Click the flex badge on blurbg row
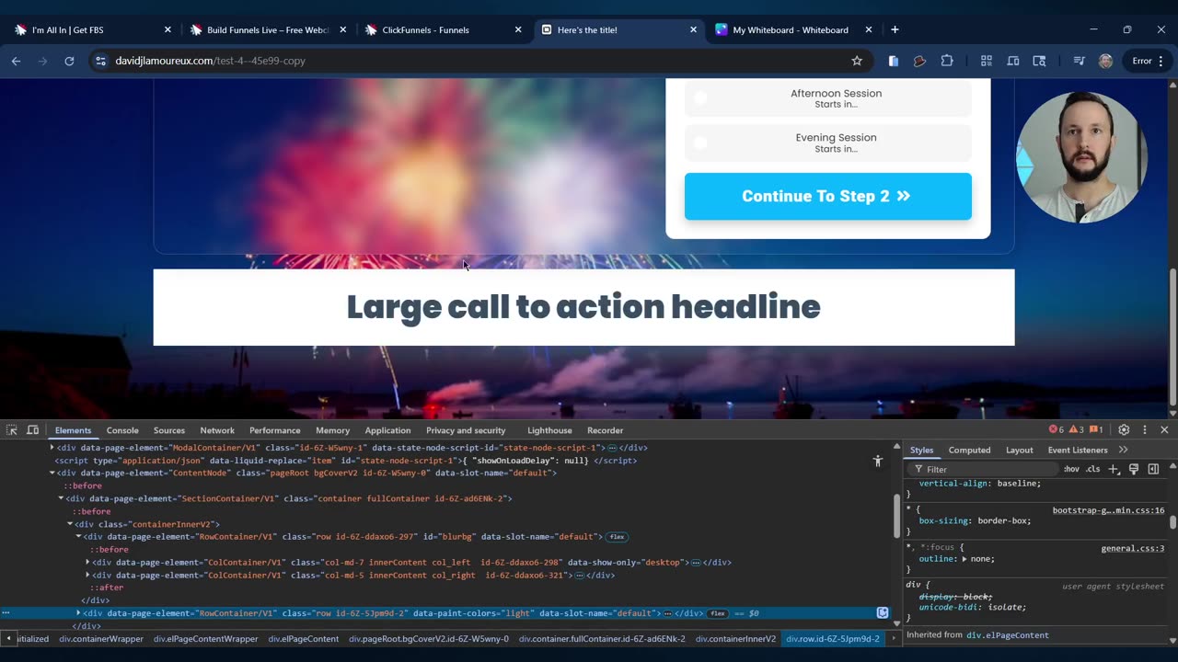 pos(617,537)
